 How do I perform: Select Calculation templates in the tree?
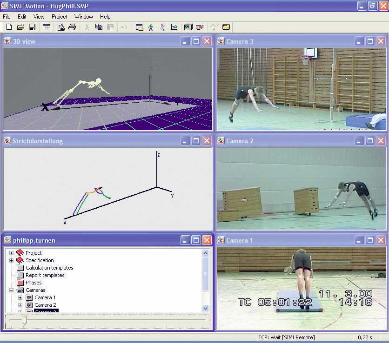49,268
